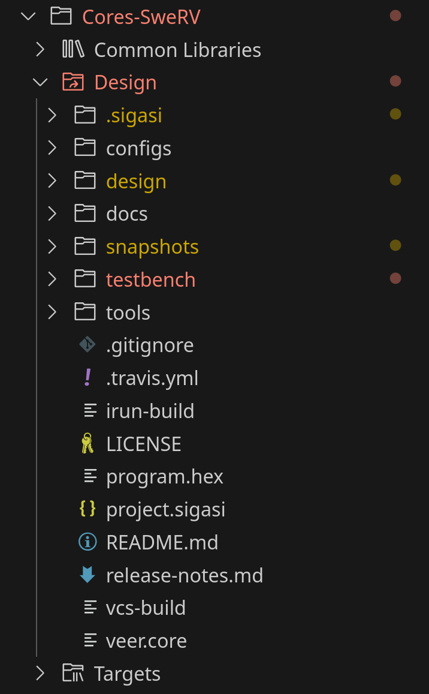
Task: Expand the .sigasi folder chevron
Action: [52, 115]
